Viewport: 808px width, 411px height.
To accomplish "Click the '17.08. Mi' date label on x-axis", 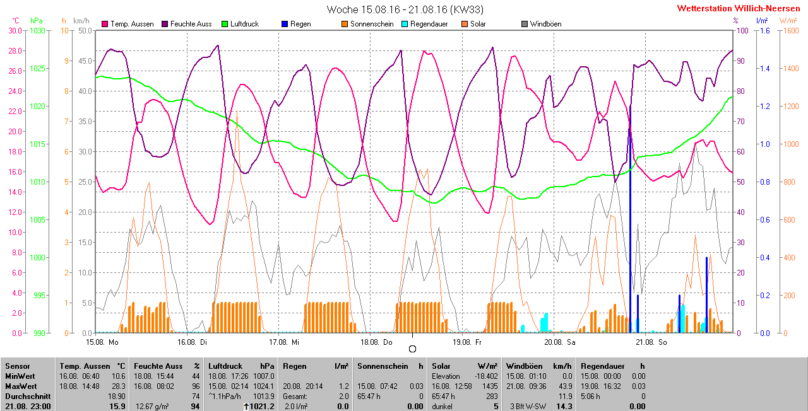I will click(284, 342).
